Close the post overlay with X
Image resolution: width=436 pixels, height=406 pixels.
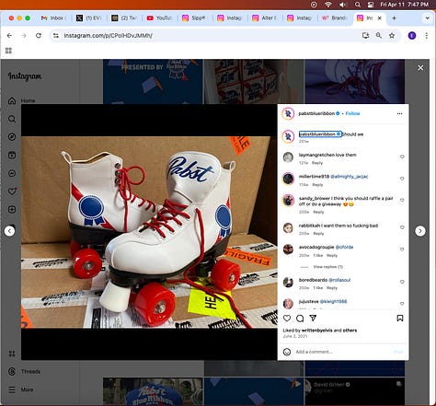pyautogui.click(x=420, y=68)
